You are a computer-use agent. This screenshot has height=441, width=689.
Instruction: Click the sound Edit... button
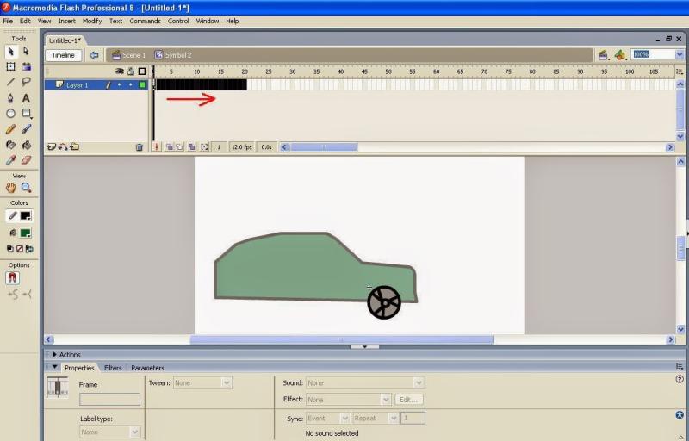click(409, 400)
